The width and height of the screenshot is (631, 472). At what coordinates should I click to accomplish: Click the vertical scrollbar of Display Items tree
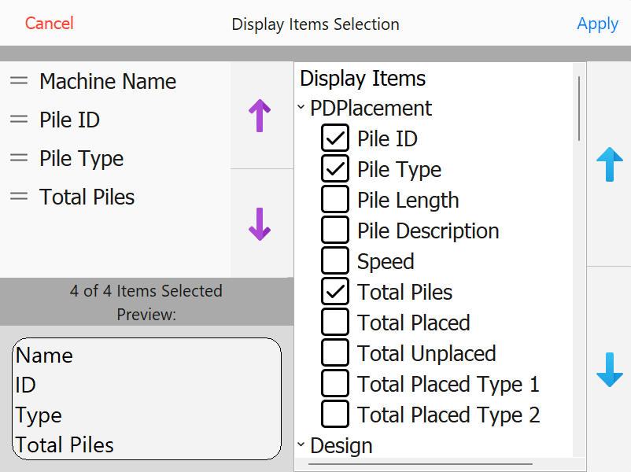579,109
